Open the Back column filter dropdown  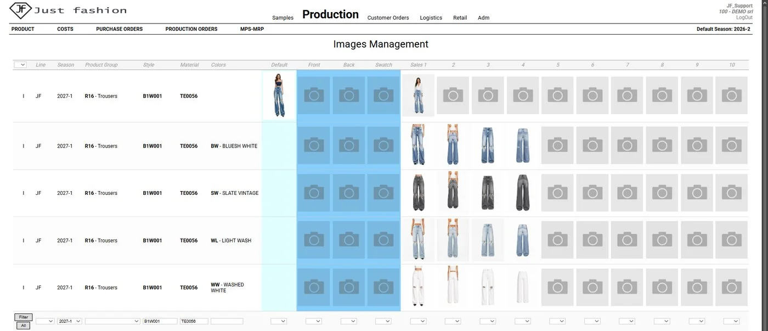click(348, 321)
